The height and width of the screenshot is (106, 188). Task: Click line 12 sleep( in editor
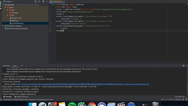[60, 31]
